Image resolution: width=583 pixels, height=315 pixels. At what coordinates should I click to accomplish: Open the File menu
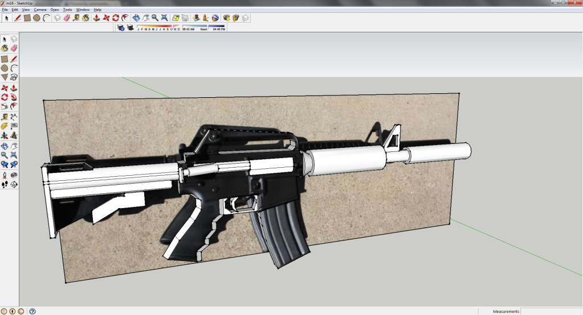click(5, 10)
